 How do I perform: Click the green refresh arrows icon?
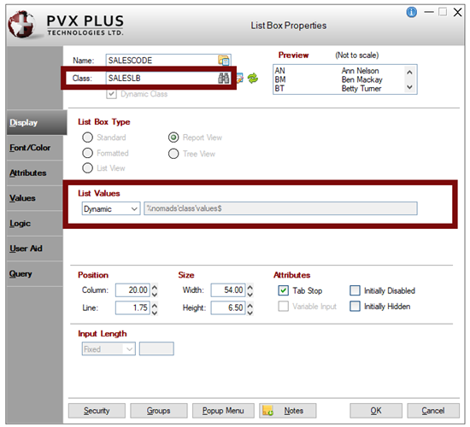(253, 79)
